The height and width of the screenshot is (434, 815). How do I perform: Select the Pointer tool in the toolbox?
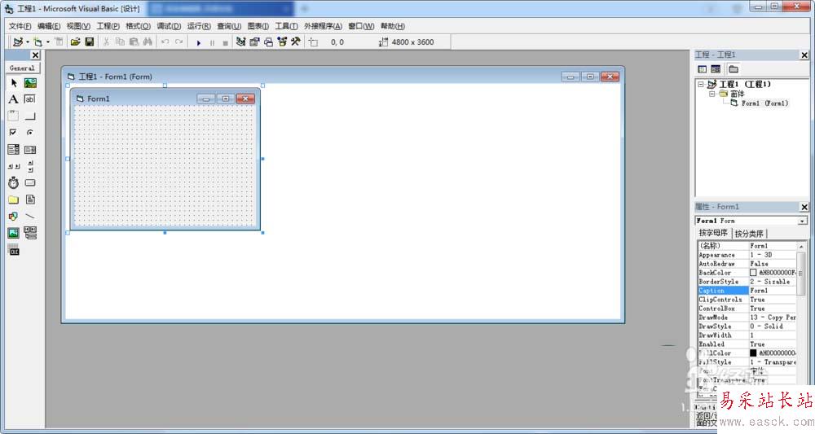tap(14, 83)
